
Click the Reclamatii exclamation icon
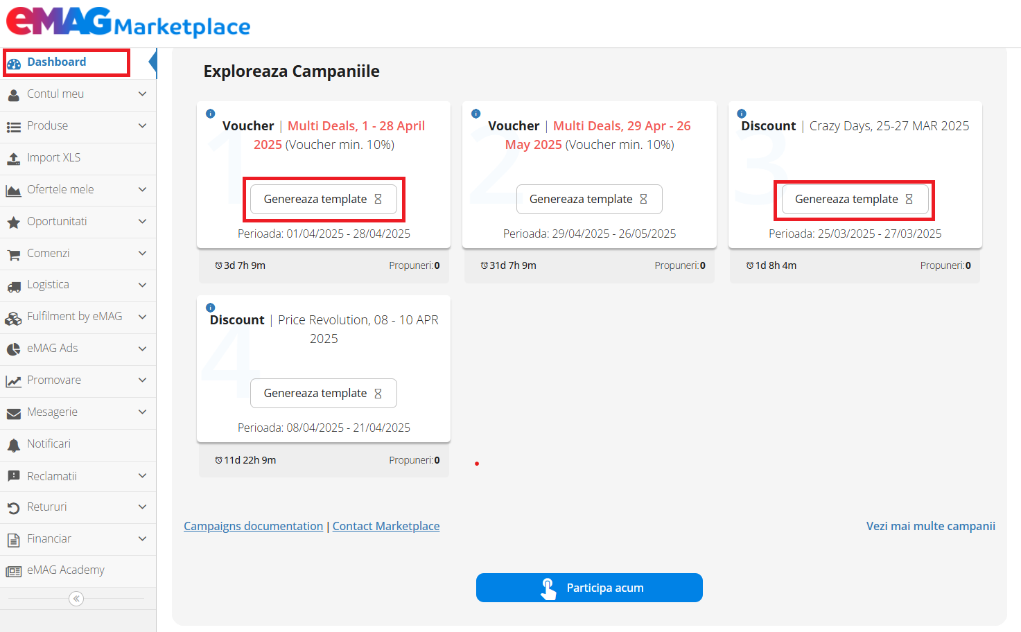point(14,477)
